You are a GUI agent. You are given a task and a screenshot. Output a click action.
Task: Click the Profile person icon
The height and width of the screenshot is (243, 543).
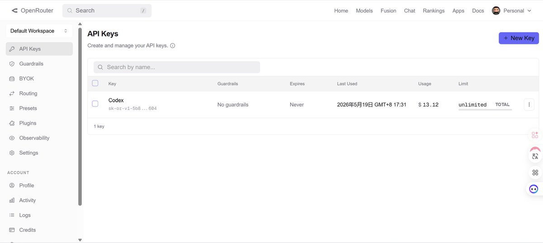pyautogui.click(x=12, y=185)
